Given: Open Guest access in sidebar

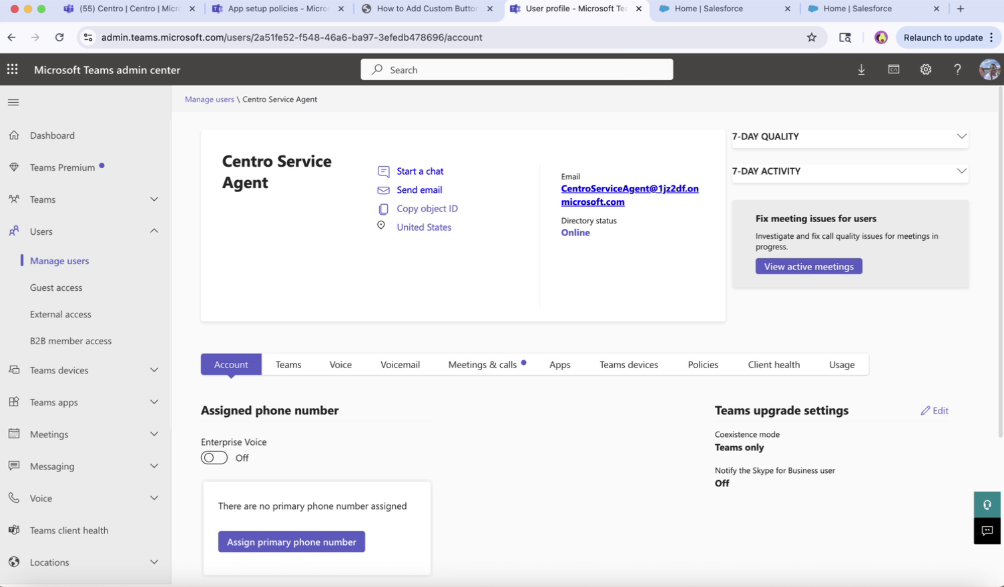Looking at the screenshot, I should 56,287.
